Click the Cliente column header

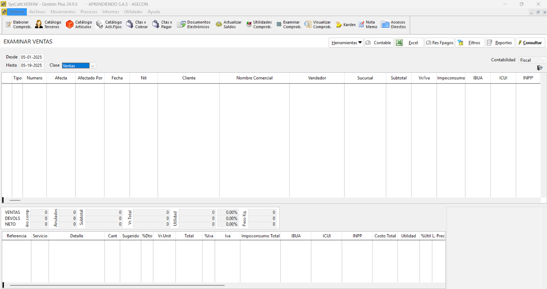click(x=189, y=78)
